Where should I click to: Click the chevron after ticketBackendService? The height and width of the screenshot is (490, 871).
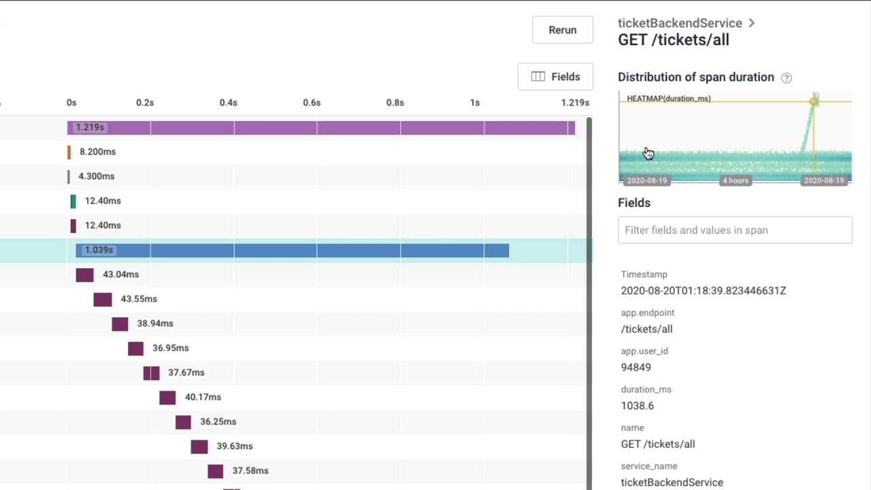point(751,23)
